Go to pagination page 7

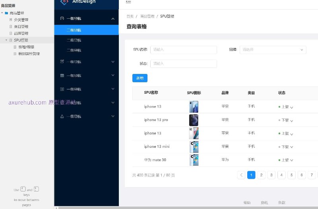point(312,175)
